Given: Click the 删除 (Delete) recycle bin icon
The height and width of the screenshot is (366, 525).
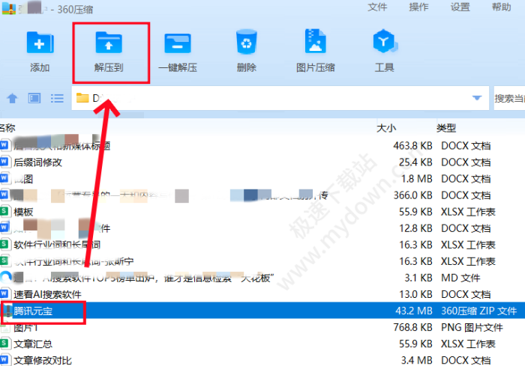Looking at the screenshot, I should click(247, 42).
